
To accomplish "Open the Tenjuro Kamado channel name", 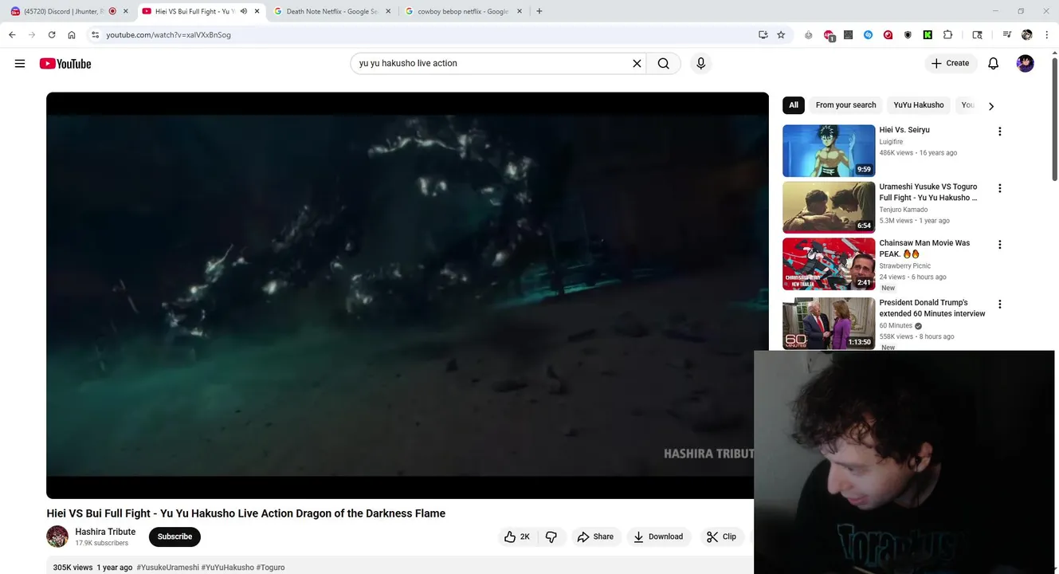I will (x=904, y=210).
